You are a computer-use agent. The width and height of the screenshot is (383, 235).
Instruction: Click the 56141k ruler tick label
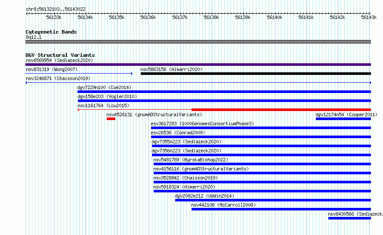[x=306, y=18]
